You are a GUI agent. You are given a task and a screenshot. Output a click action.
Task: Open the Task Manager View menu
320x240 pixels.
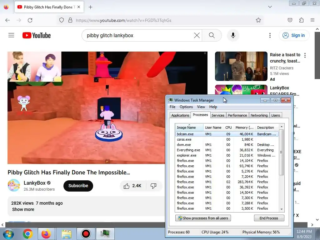201,107
